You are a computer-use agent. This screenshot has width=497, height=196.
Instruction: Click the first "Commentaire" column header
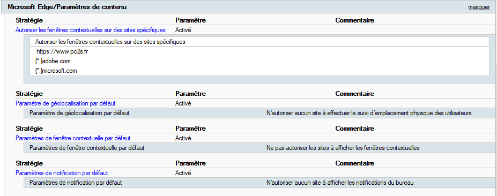pyautogui.click(x=355, y=20)
